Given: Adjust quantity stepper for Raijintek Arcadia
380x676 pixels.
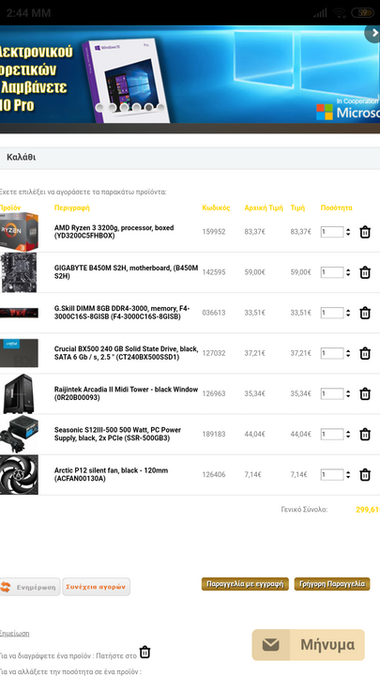Looking at the screenshot, I should tap(348, 394).
